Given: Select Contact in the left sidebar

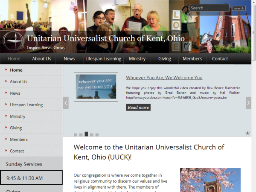Looking at the screenshot, I should [x=31, y=151].
